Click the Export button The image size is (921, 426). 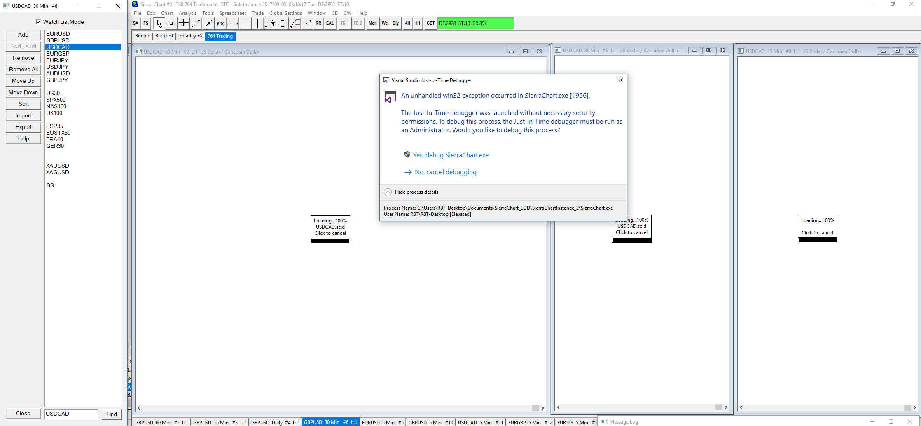tap(23, 127)
